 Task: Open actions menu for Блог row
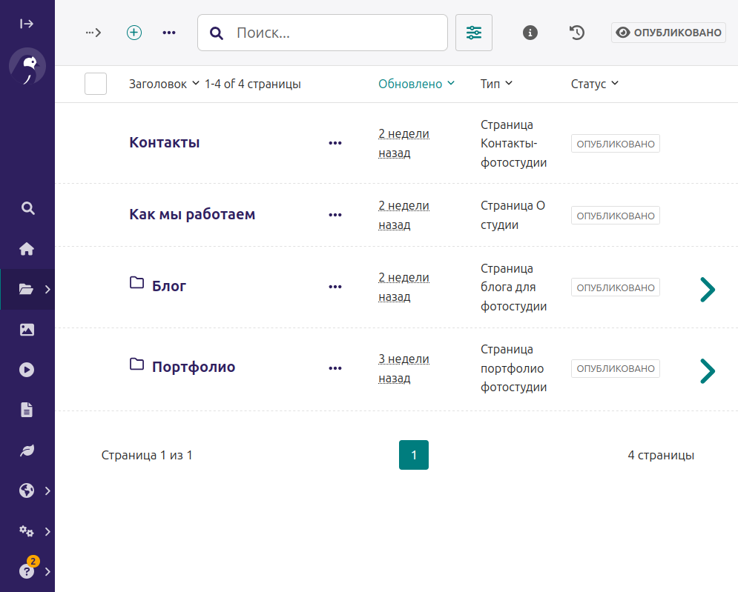point(335,287)
